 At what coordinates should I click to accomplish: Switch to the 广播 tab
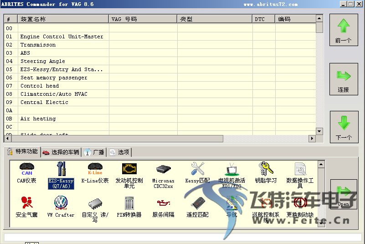point(94,152)
